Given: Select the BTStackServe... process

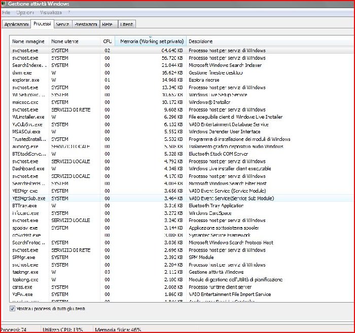Looking at the screenshot, I should click(182, 154).
